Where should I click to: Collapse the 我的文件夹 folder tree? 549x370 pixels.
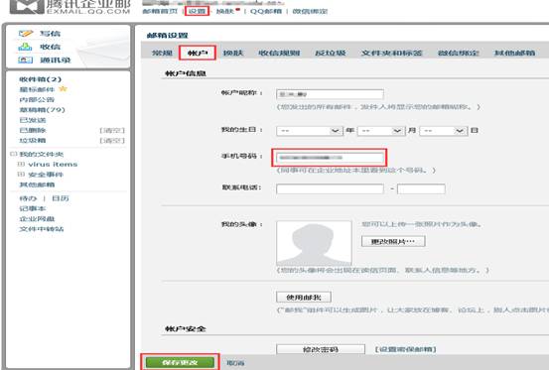[14, 154]
